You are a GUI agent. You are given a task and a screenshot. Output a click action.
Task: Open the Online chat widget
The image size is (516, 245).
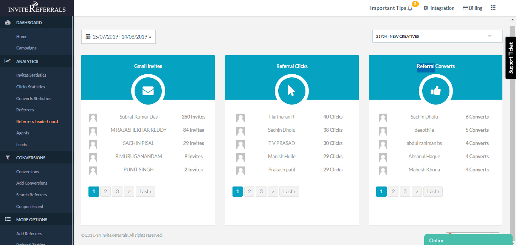point(467,240)
